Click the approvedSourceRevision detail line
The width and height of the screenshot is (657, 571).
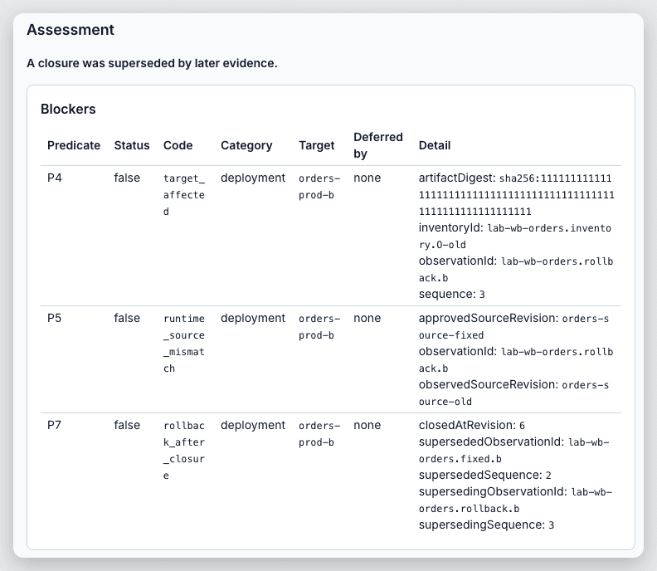[x=513, y=327]
